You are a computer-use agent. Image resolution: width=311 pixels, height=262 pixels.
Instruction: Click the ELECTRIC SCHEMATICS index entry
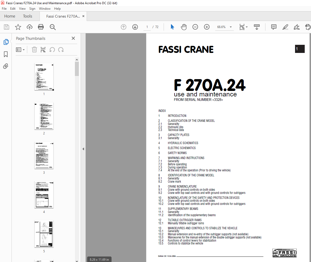[x=182, y=148]
